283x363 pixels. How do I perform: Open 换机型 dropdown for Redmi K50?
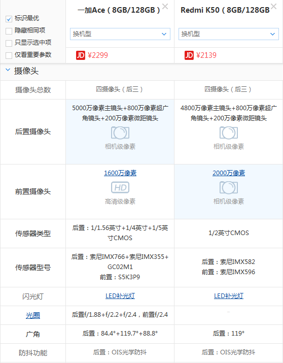[x=229, y=34]
